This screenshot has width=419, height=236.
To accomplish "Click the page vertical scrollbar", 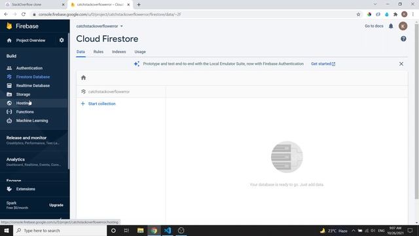I will [x=416, y=111].
